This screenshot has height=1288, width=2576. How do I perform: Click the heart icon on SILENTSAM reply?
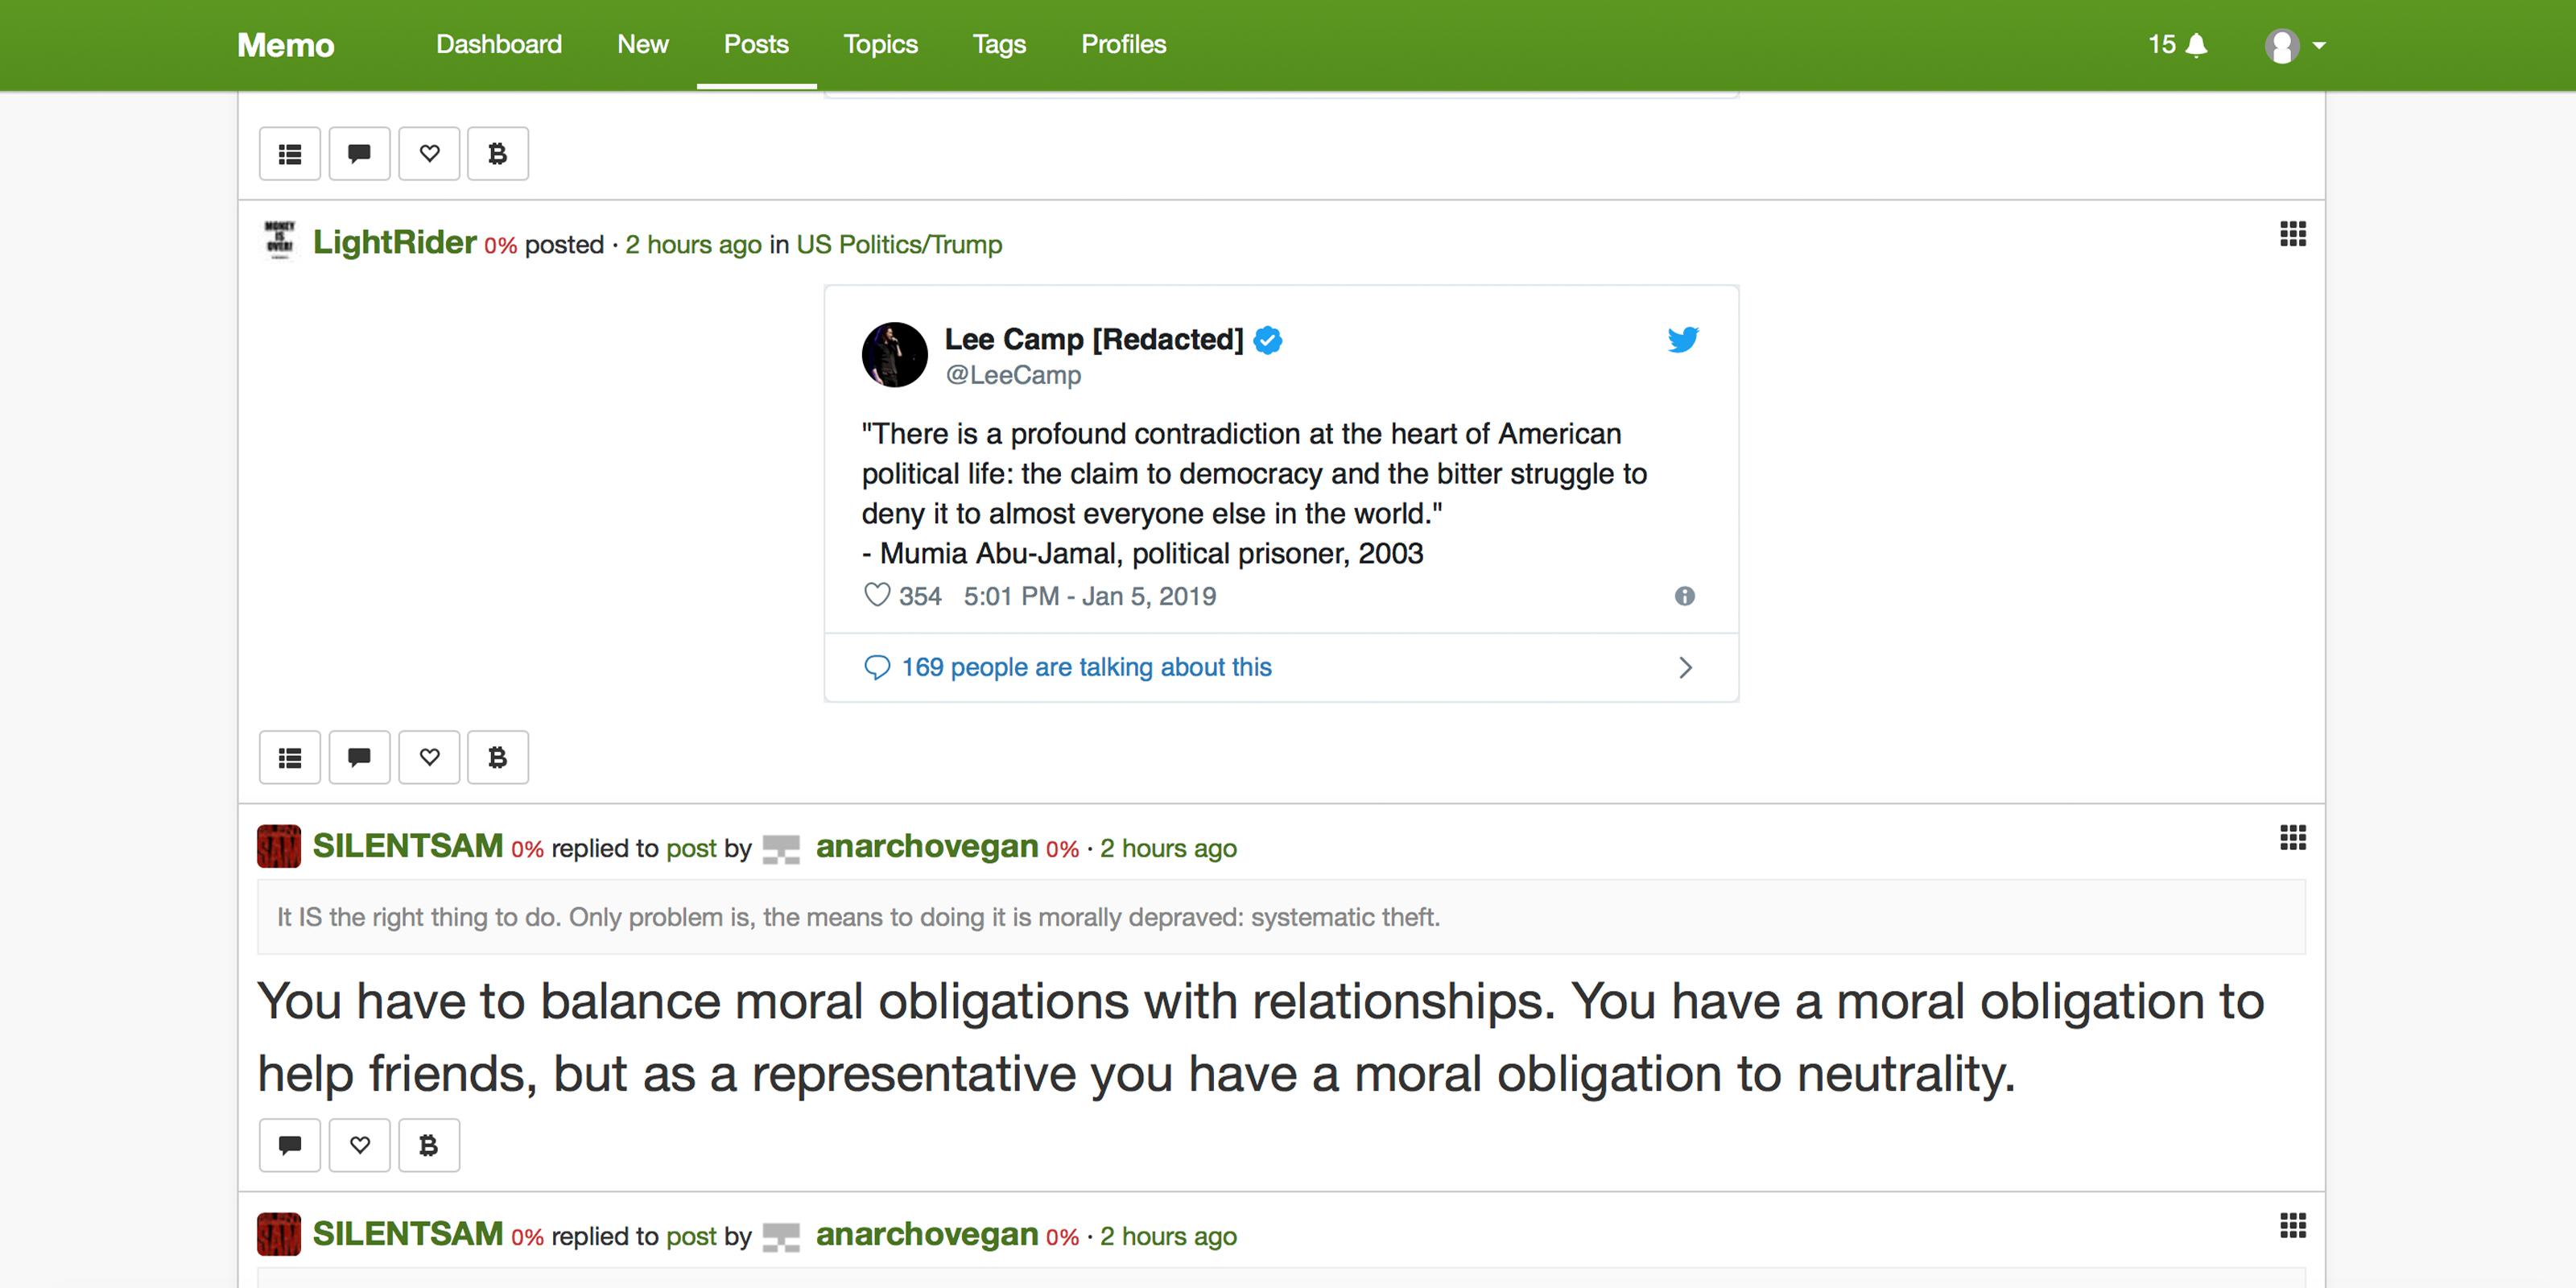[x=358, y=1146]
